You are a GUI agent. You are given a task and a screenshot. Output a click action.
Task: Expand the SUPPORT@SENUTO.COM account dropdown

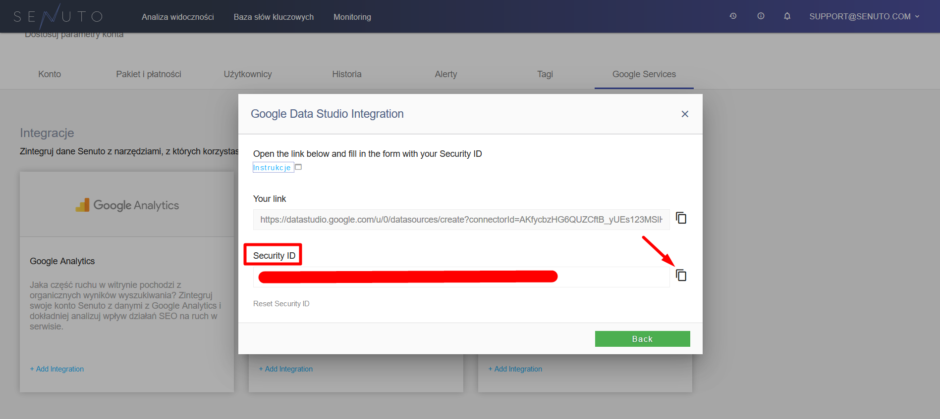point(864,16)
